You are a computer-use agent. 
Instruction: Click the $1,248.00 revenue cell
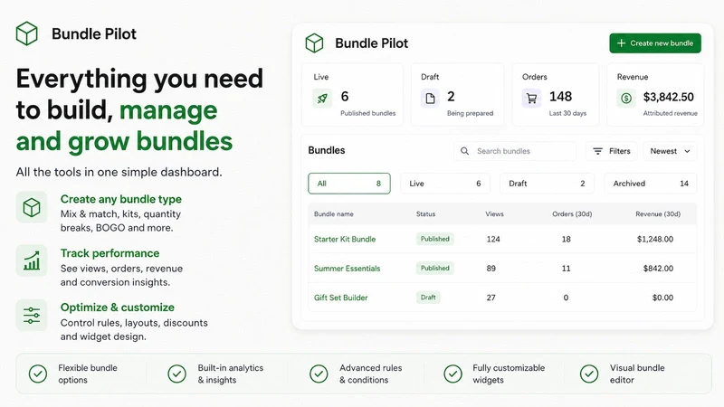pyautogui.click(x=655, y=239)
